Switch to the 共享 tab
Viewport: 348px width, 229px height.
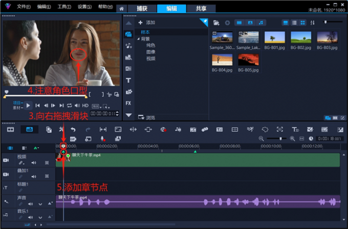pos(201,9)
